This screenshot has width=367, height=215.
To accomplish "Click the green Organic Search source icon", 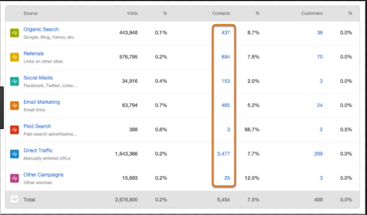I will tap(14, 33).
